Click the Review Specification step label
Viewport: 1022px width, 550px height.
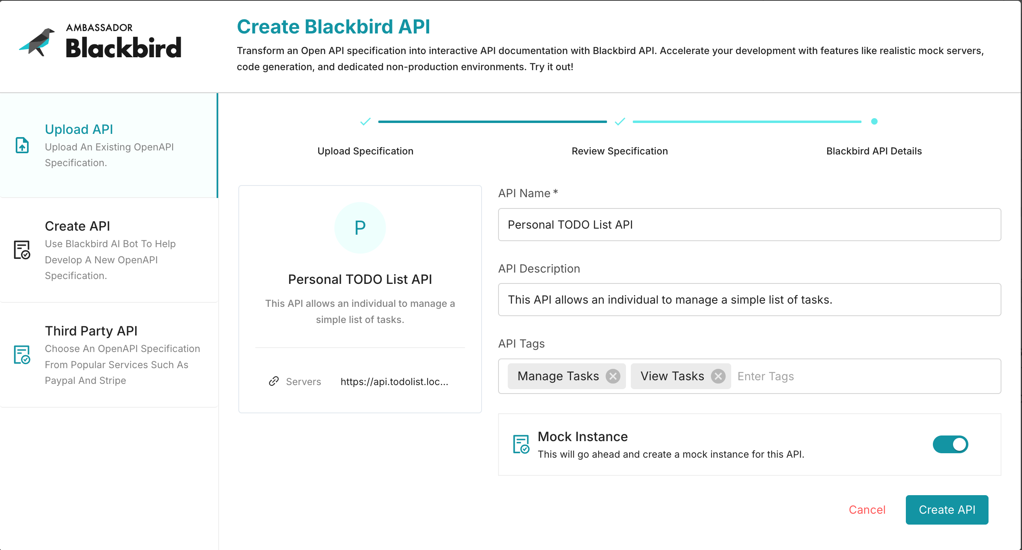coord(620,151)
